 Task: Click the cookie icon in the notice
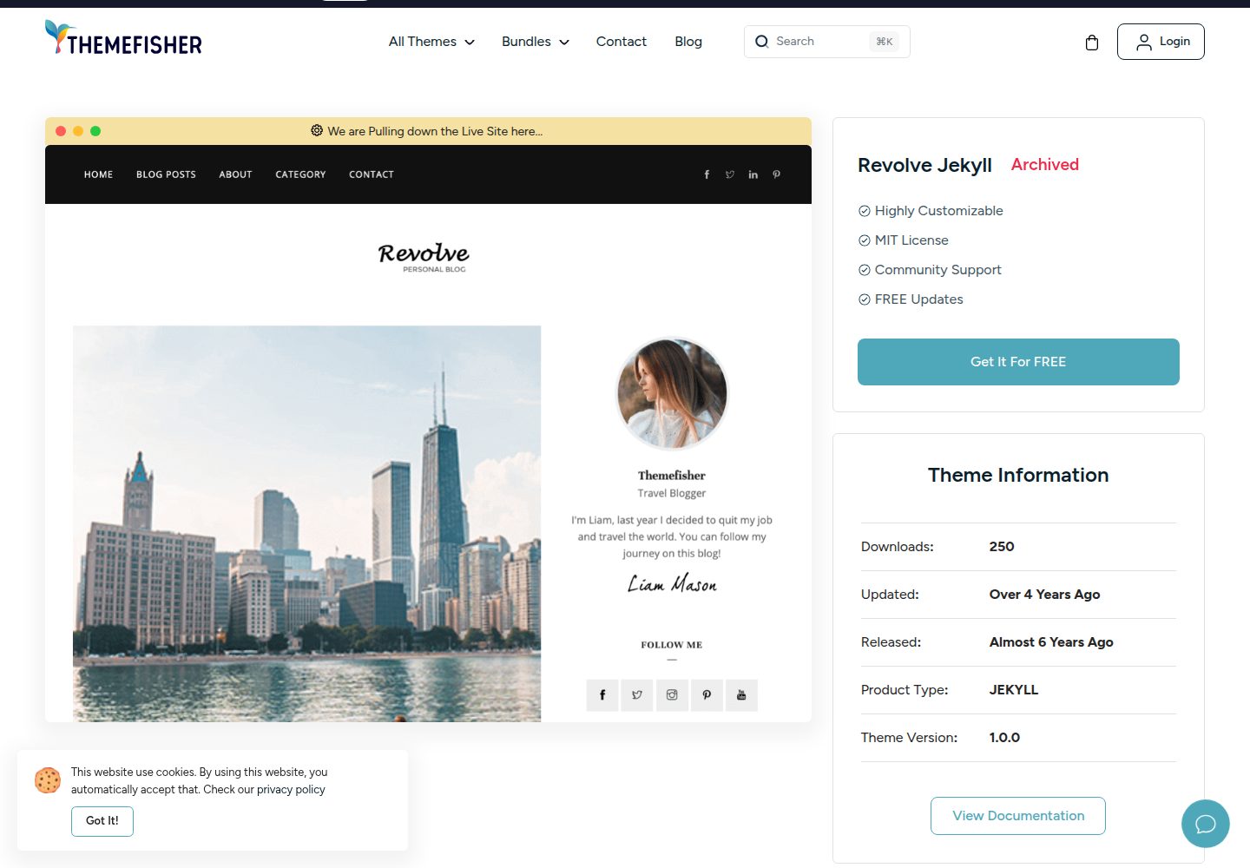point(48,780)
